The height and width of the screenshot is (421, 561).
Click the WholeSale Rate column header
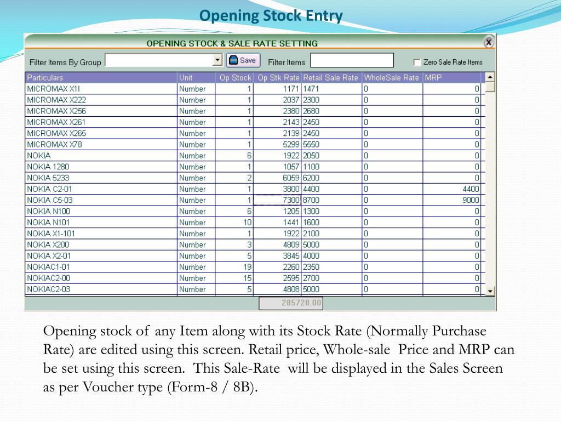pos(392,78)
